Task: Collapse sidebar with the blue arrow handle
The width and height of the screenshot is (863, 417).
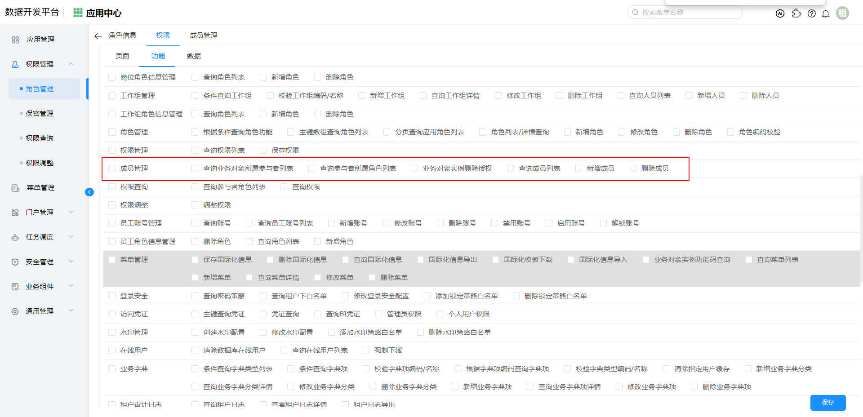Action: tap(89, 192)
